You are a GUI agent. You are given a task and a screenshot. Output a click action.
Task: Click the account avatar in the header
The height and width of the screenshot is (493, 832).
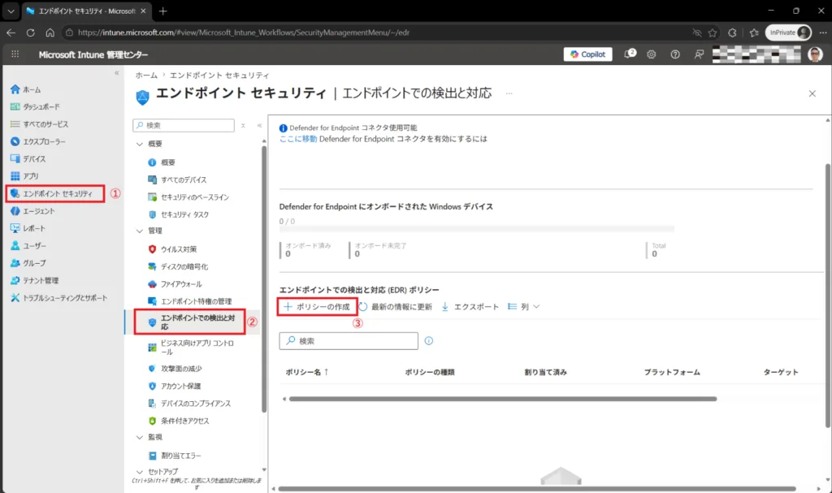(815, 54)
